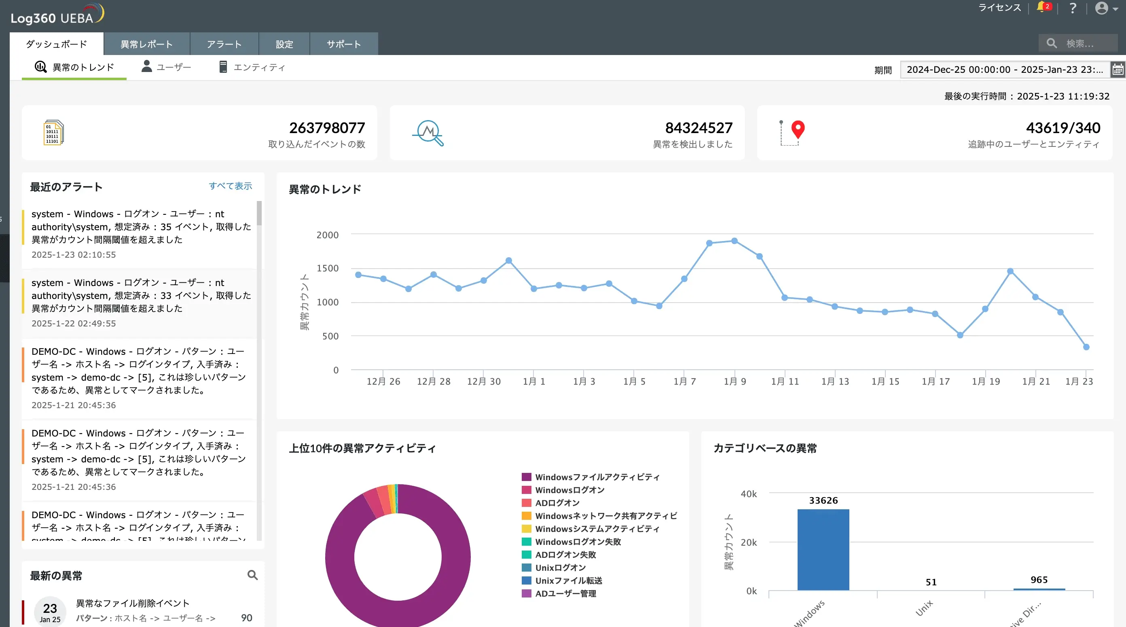Click the 期間 date range field
The height and width of the screenshot is (627, 1126).
[x=1005, y=70]
